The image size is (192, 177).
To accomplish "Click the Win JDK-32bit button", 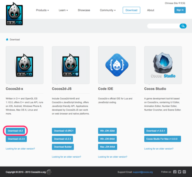I will 107,131.
